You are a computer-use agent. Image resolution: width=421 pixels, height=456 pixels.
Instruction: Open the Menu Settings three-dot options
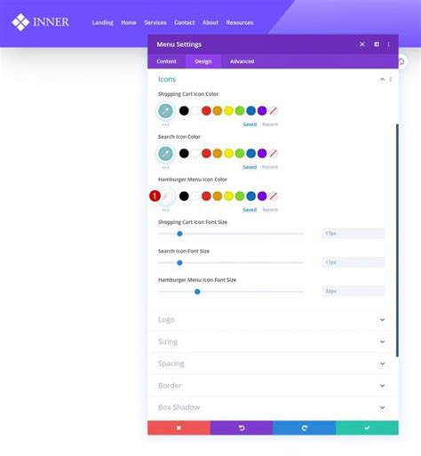coord(389,44)
